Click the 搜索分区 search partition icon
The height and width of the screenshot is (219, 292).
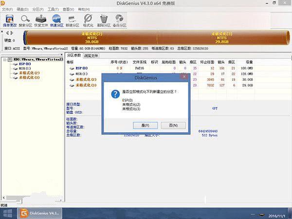25,21
